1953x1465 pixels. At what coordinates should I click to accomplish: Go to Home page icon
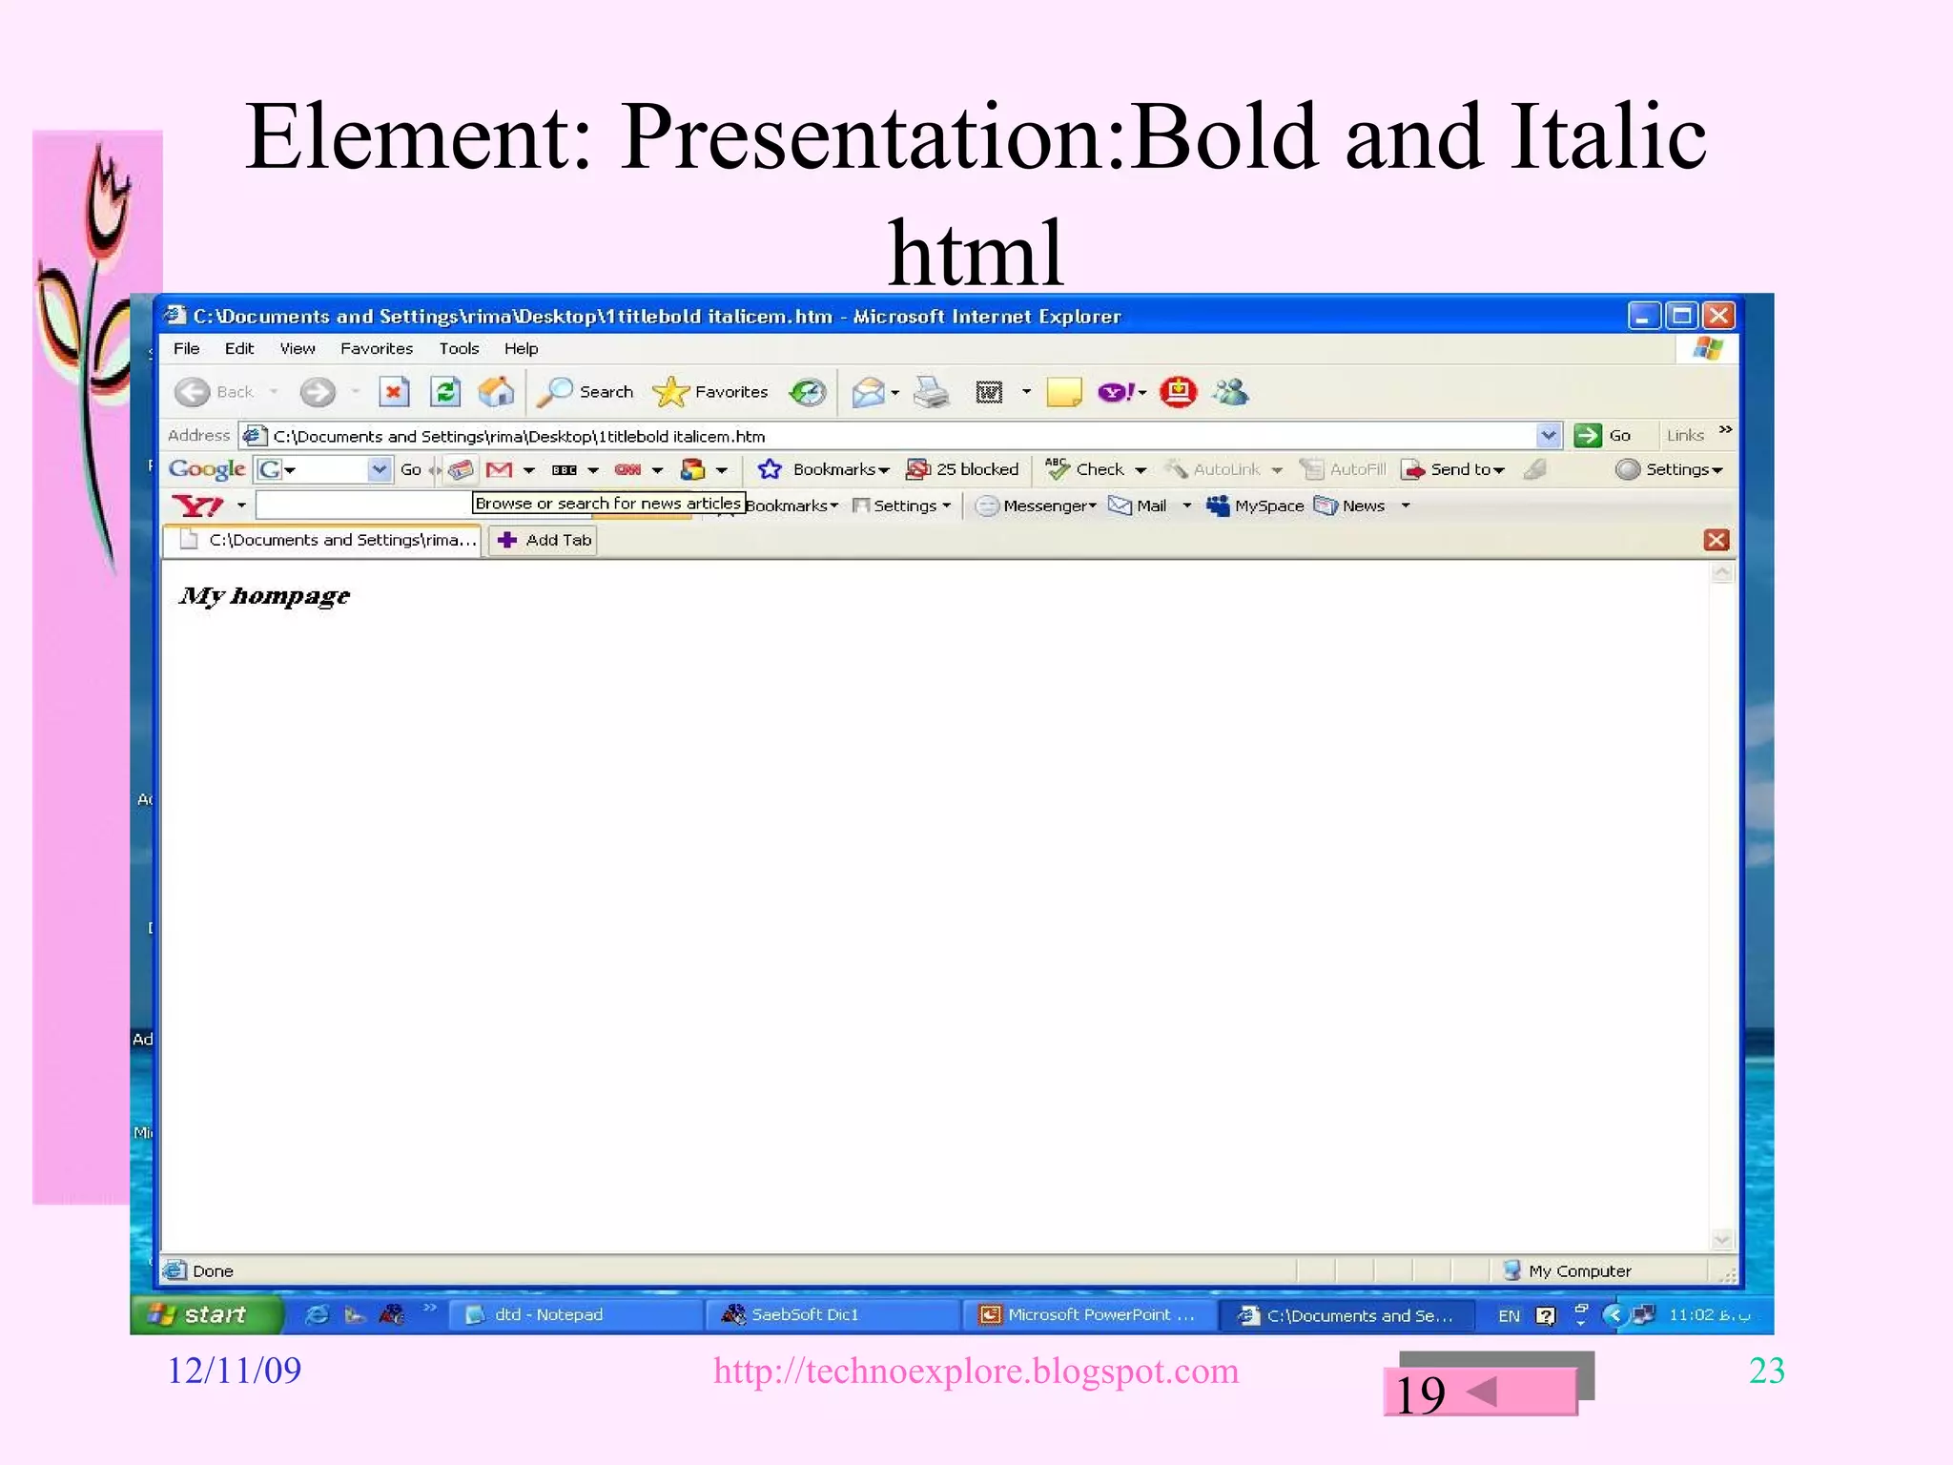pyautogui.click(x=496, y=392)
